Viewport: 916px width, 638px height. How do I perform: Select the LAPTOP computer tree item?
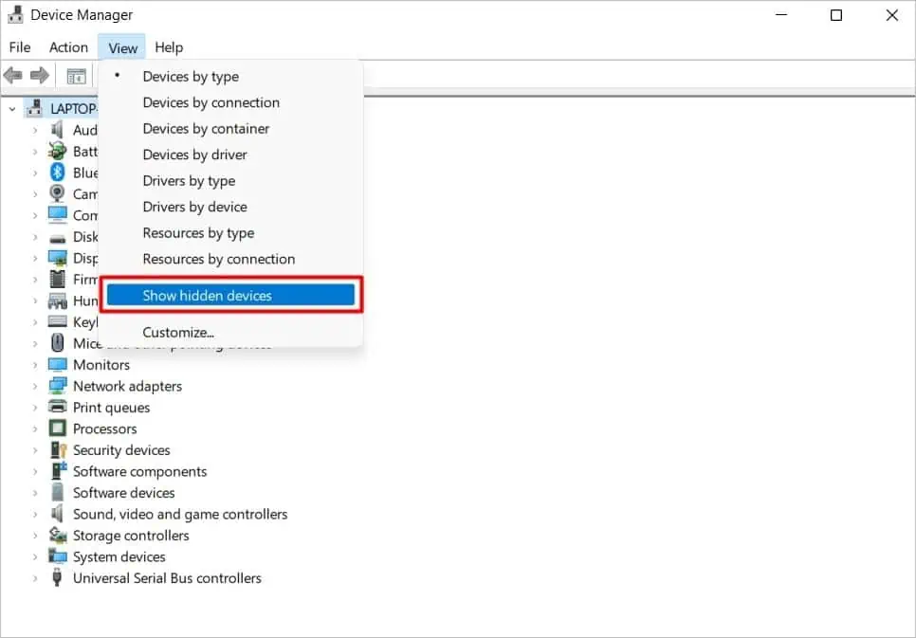tap(66, 107)
